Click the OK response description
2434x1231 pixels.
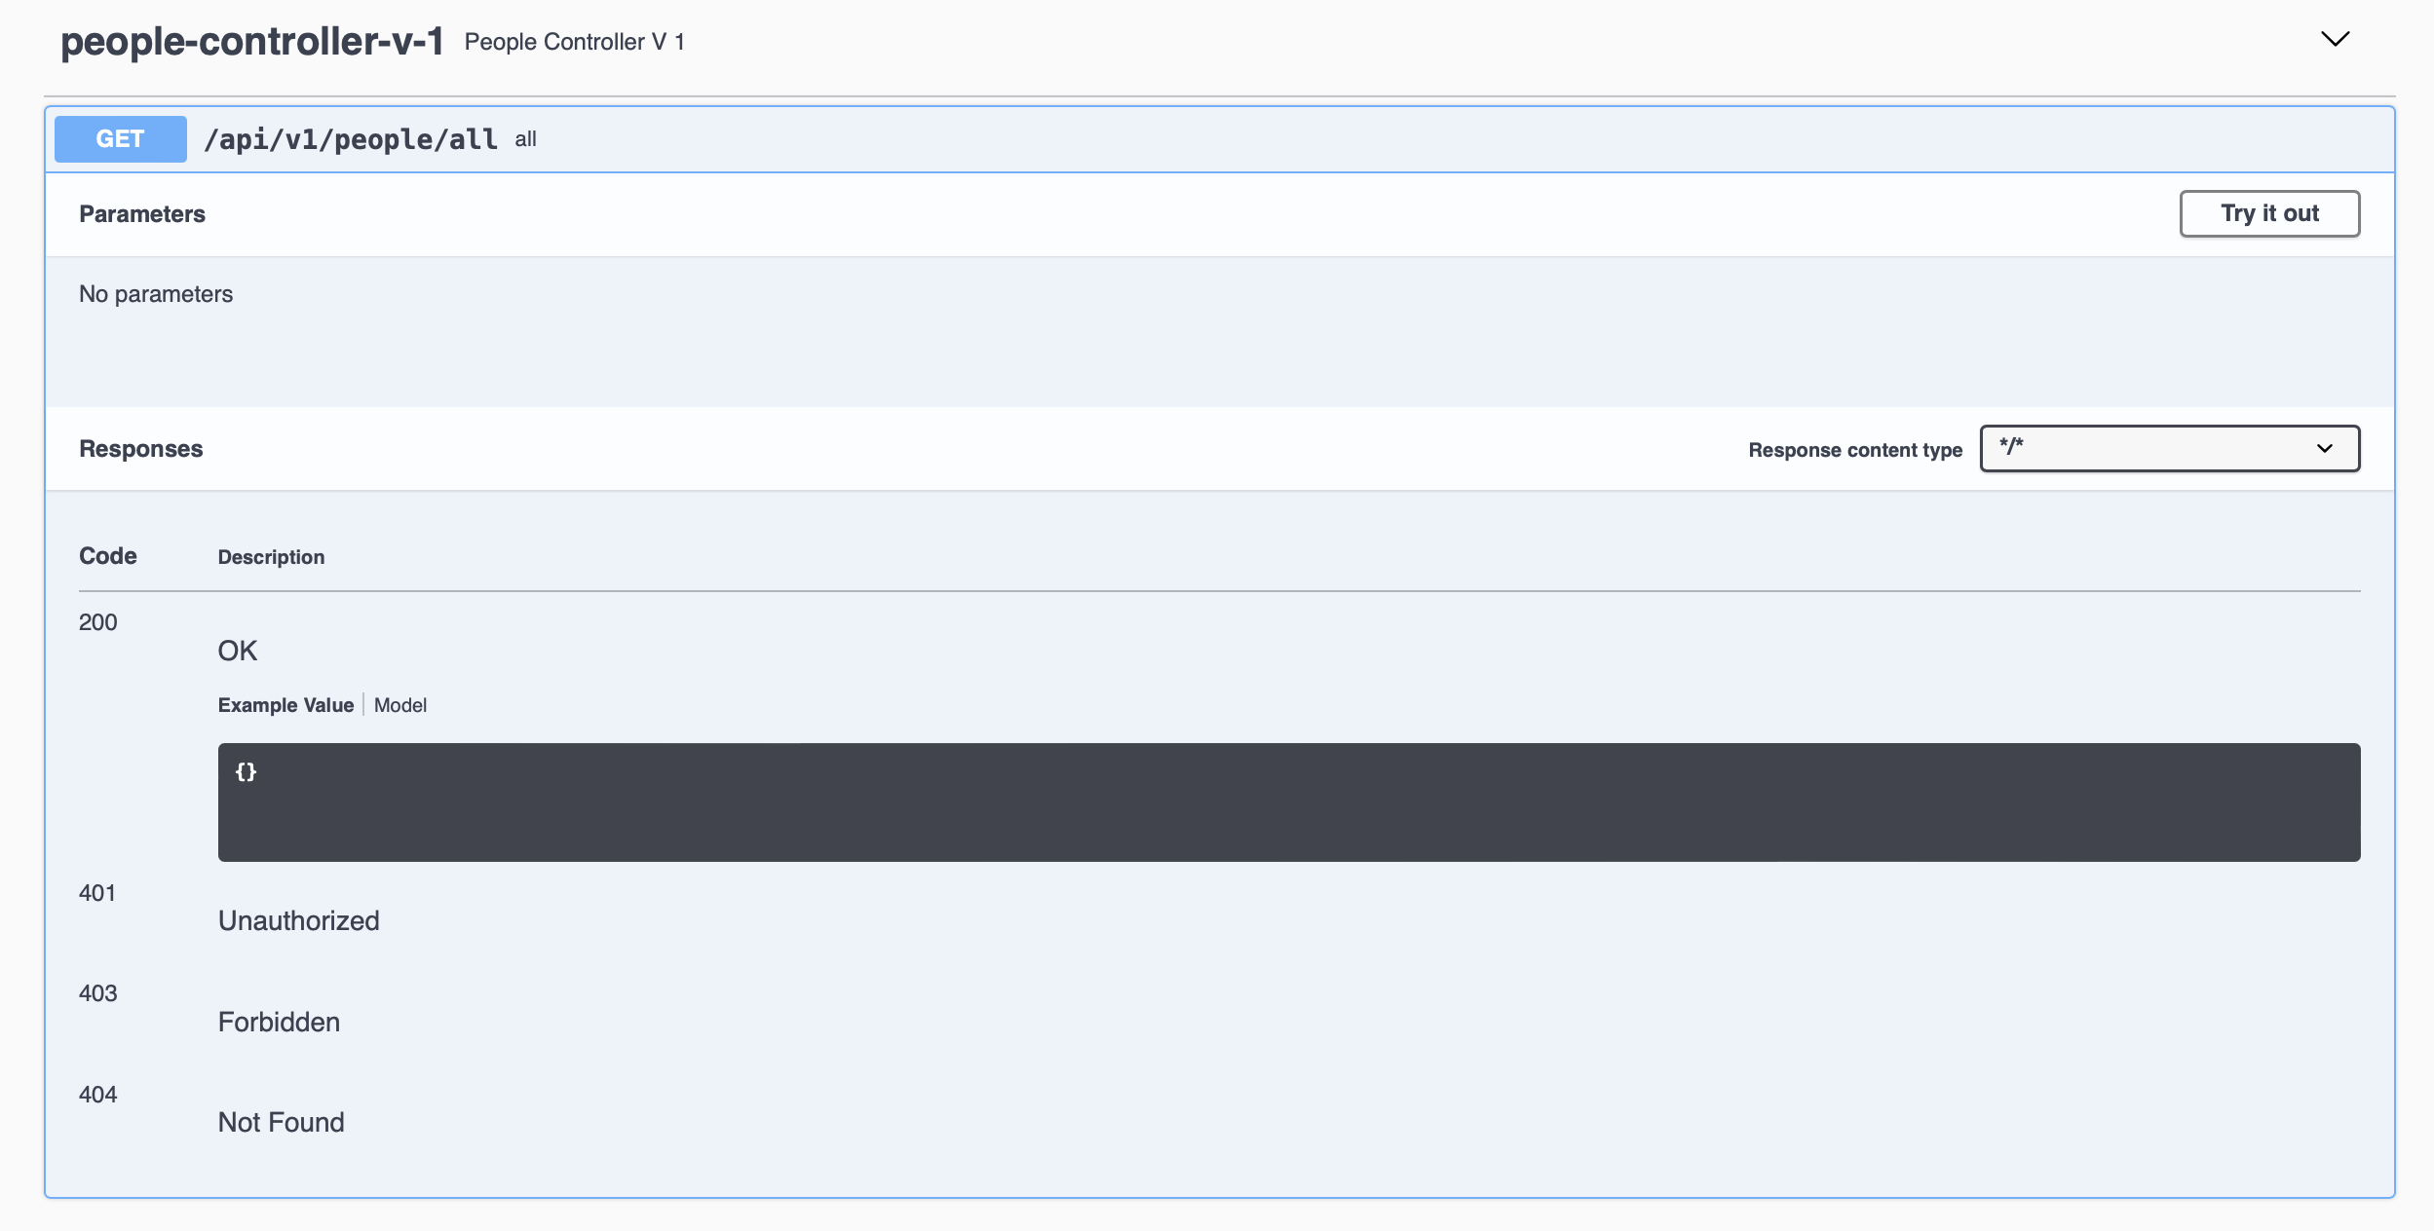point(238,651)
